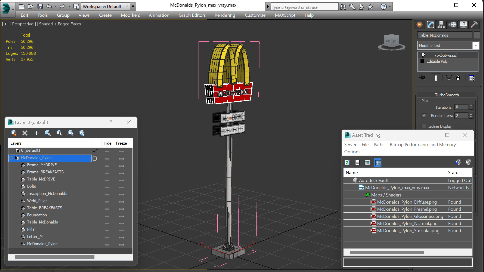This screenshot has width=484, height=272.
Task: Toggle Freeze for Foundation object
Action: tap(121, 216)
